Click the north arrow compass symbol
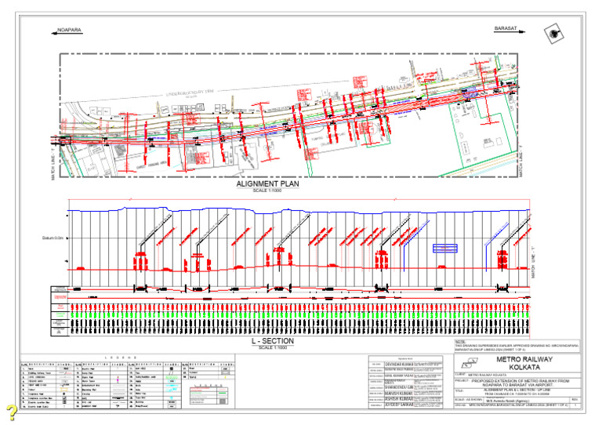The height and width of the screenshot is (425, 602). pyautogui.click(x=553, y=34)
